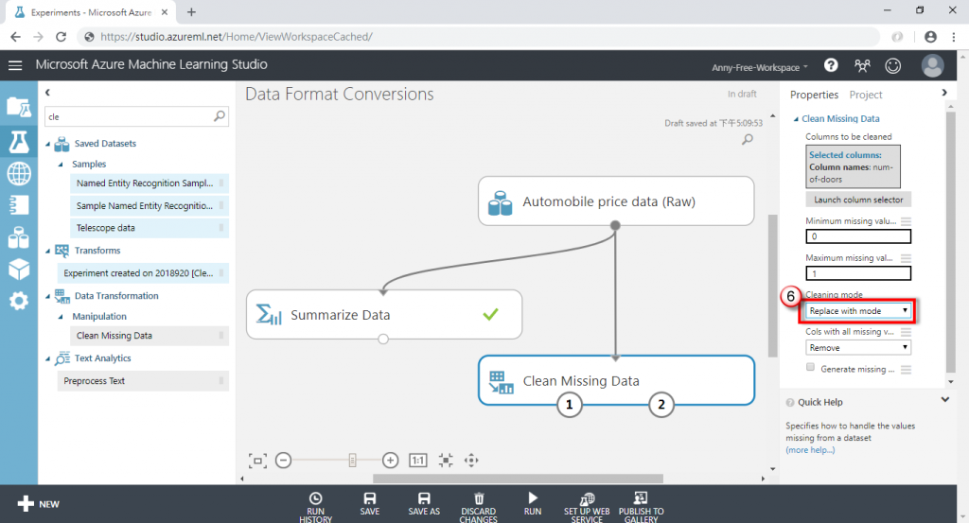Click the zoom out minus icon

[283, 461]
